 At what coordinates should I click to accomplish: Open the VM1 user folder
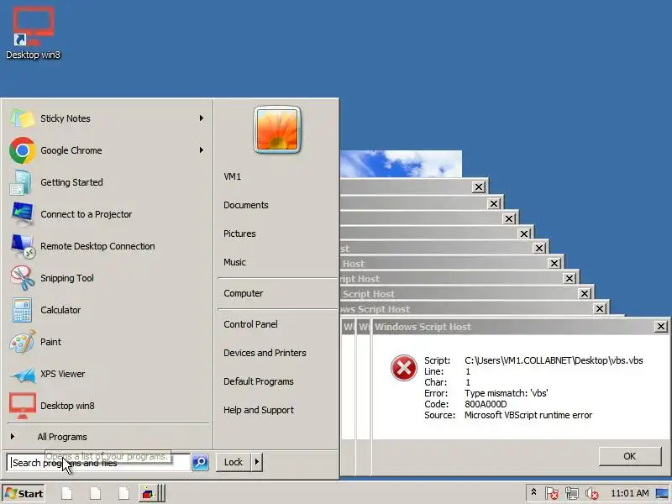(233, 176)
